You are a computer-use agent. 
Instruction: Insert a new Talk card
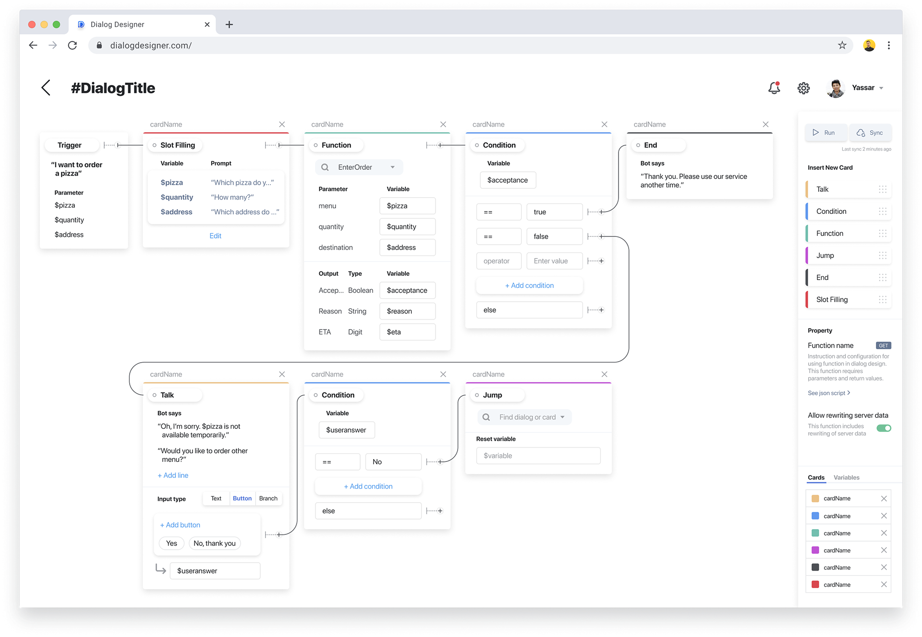point(848,189)
